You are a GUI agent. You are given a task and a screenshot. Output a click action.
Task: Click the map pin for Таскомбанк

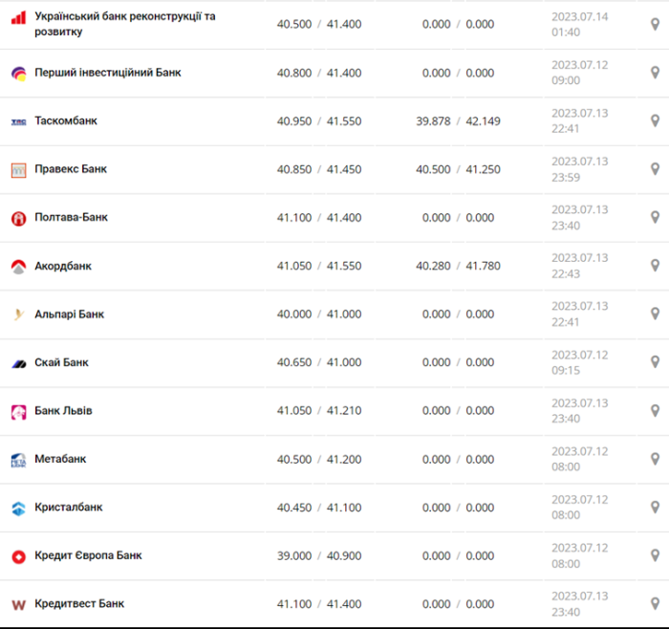tap(655, 120)
